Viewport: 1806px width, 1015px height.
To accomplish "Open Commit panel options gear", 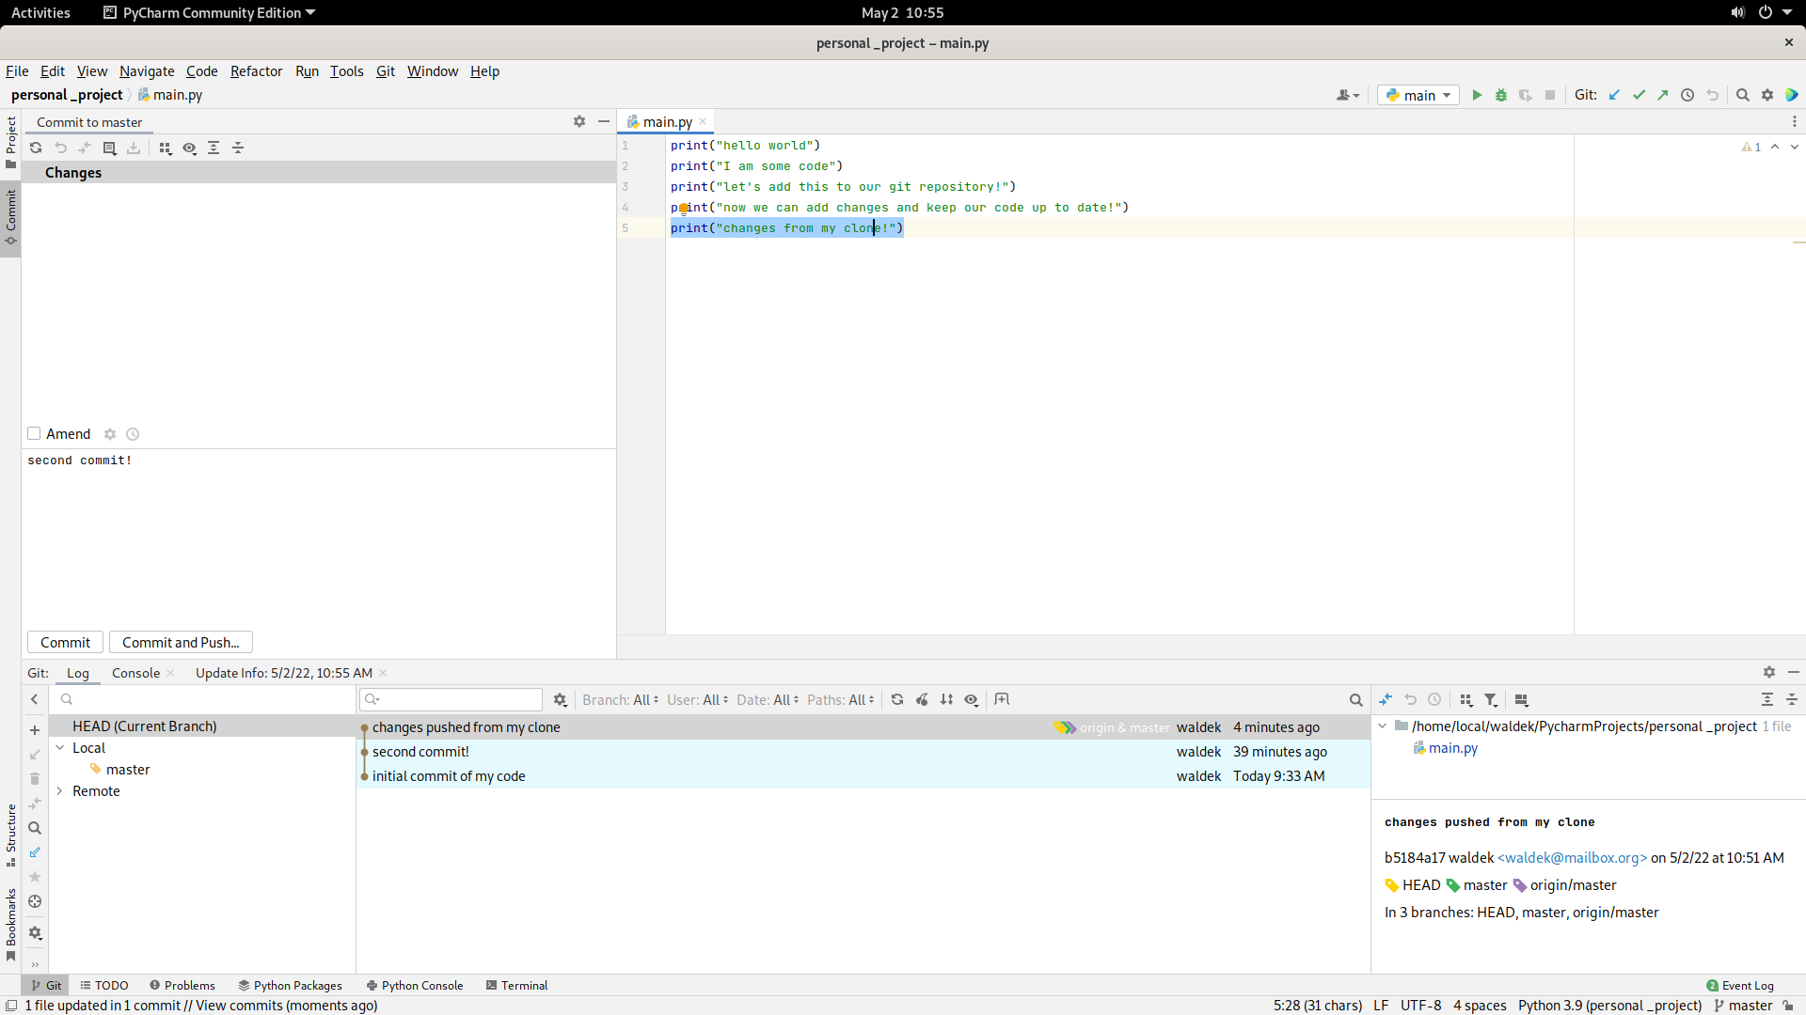I will coord(579,121).
